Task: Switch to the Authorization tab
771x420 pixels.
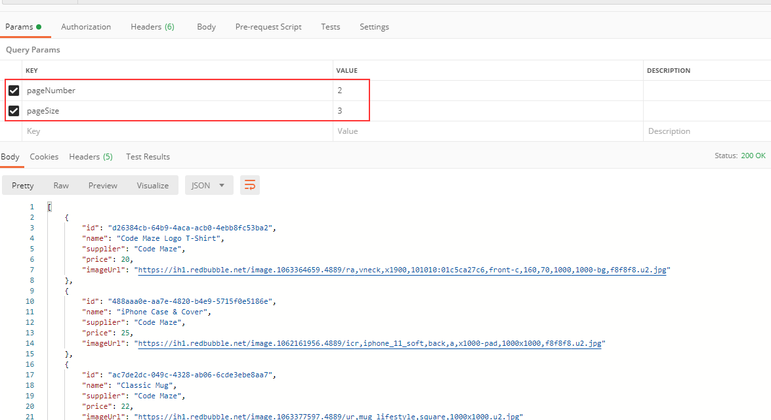Action: tap(86, 27)
